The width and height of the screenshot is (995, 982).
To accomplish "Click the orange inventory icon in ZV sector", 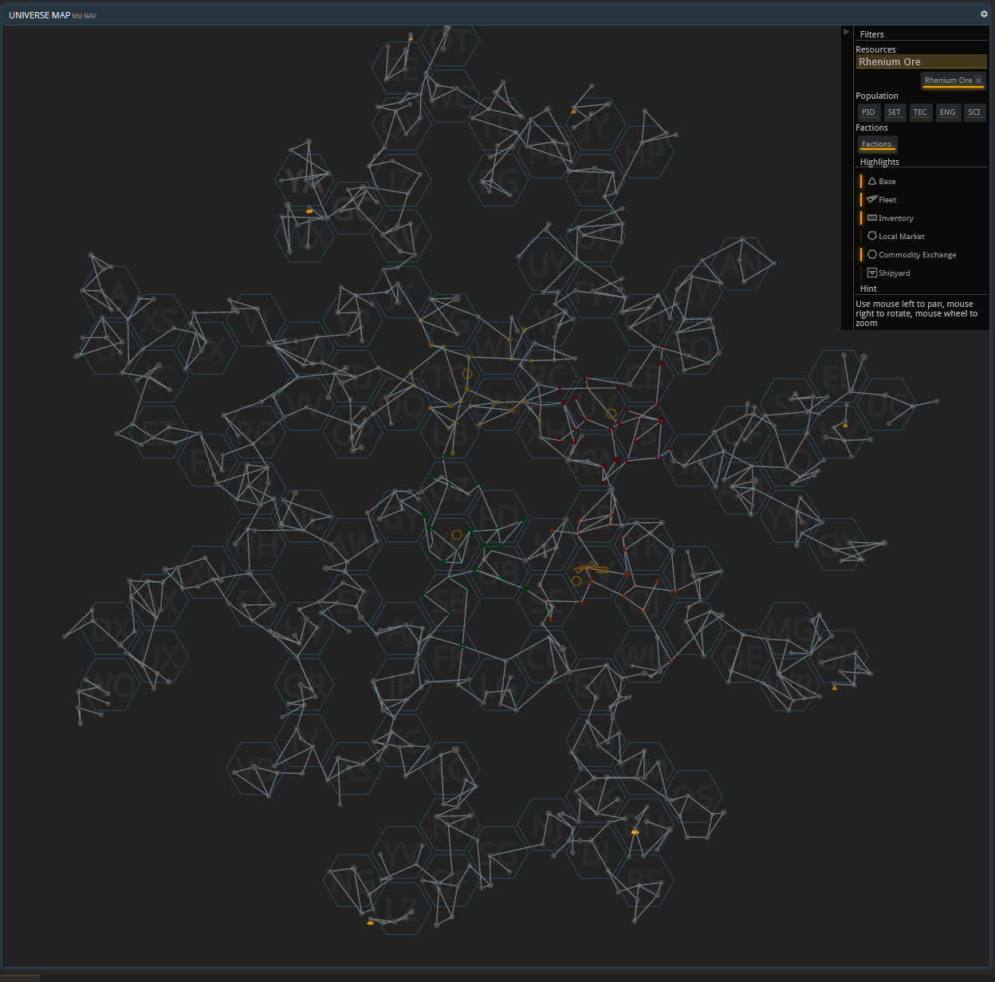I will (602, 570).
